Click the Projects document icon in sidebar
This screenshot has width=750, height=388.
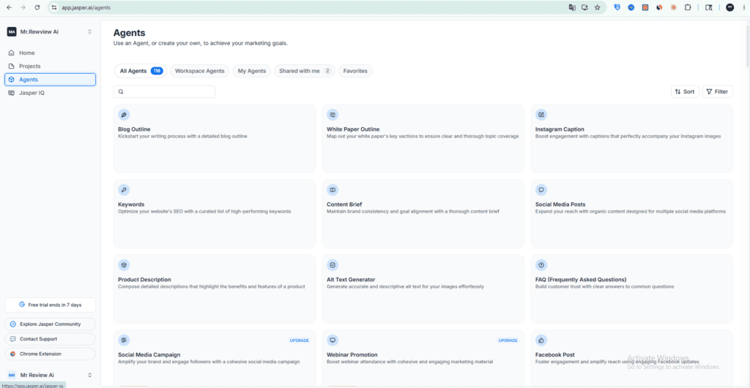12,66
